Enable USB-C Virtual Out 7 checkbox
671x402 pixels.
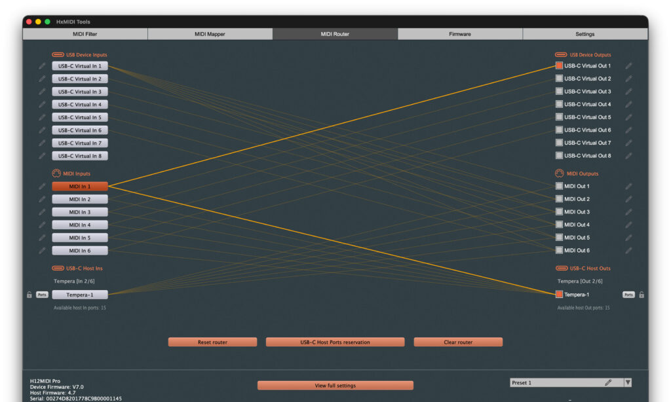coord(559,143)
